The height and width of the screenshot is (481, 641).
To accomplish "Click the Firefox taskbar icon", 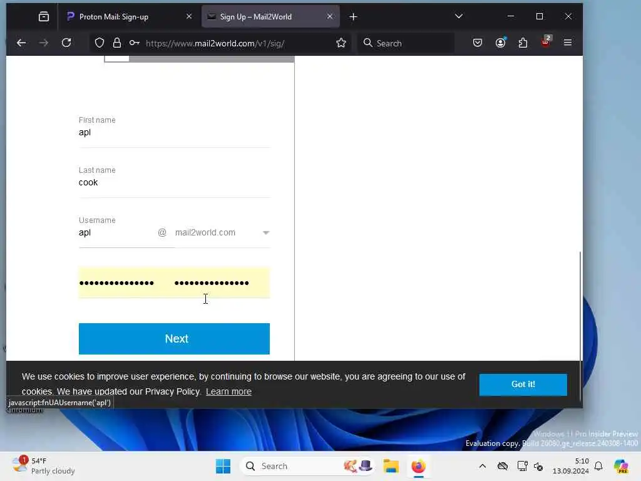I will 418,466.
